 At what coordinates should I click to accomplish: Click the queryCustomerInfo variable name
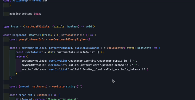[x=32, y=39]
